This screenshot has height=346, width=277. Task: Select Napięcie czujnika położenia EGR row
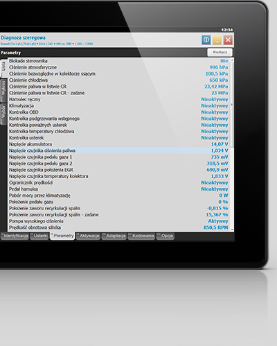[119, 170]
